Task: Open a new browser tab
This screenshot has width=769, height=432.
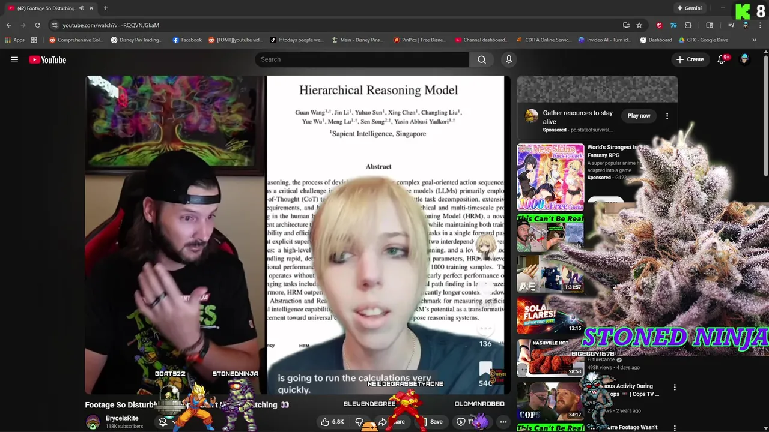Action: [106, 8]
